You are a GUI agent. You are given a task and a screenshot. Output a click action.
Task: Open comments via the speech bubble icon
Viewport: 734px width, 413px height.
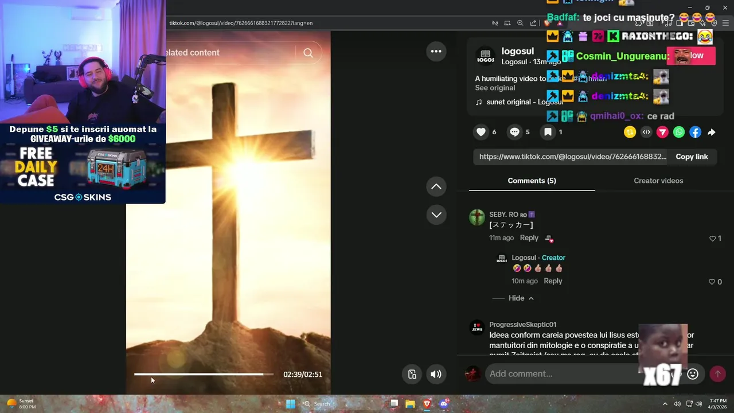(x=514, y=132)
